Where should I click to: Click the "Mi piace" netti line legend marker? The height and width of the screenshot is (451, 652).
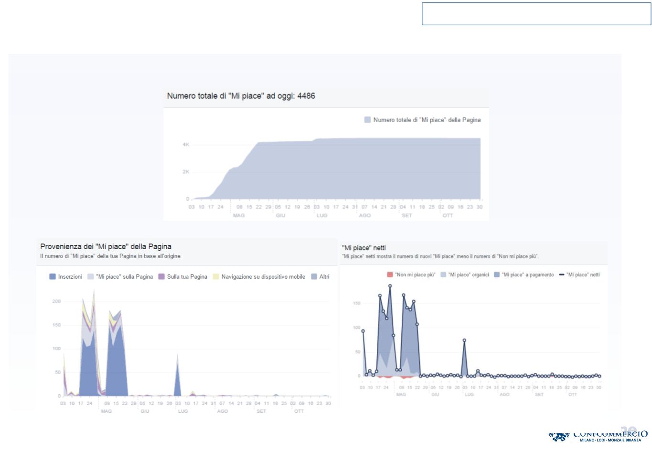point(561,275)
